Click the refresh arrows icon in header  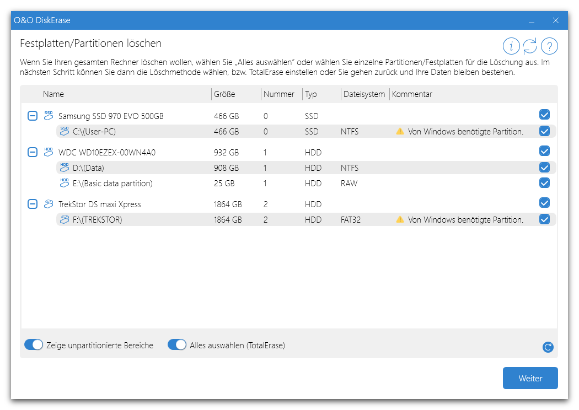[x=530, y=46]
